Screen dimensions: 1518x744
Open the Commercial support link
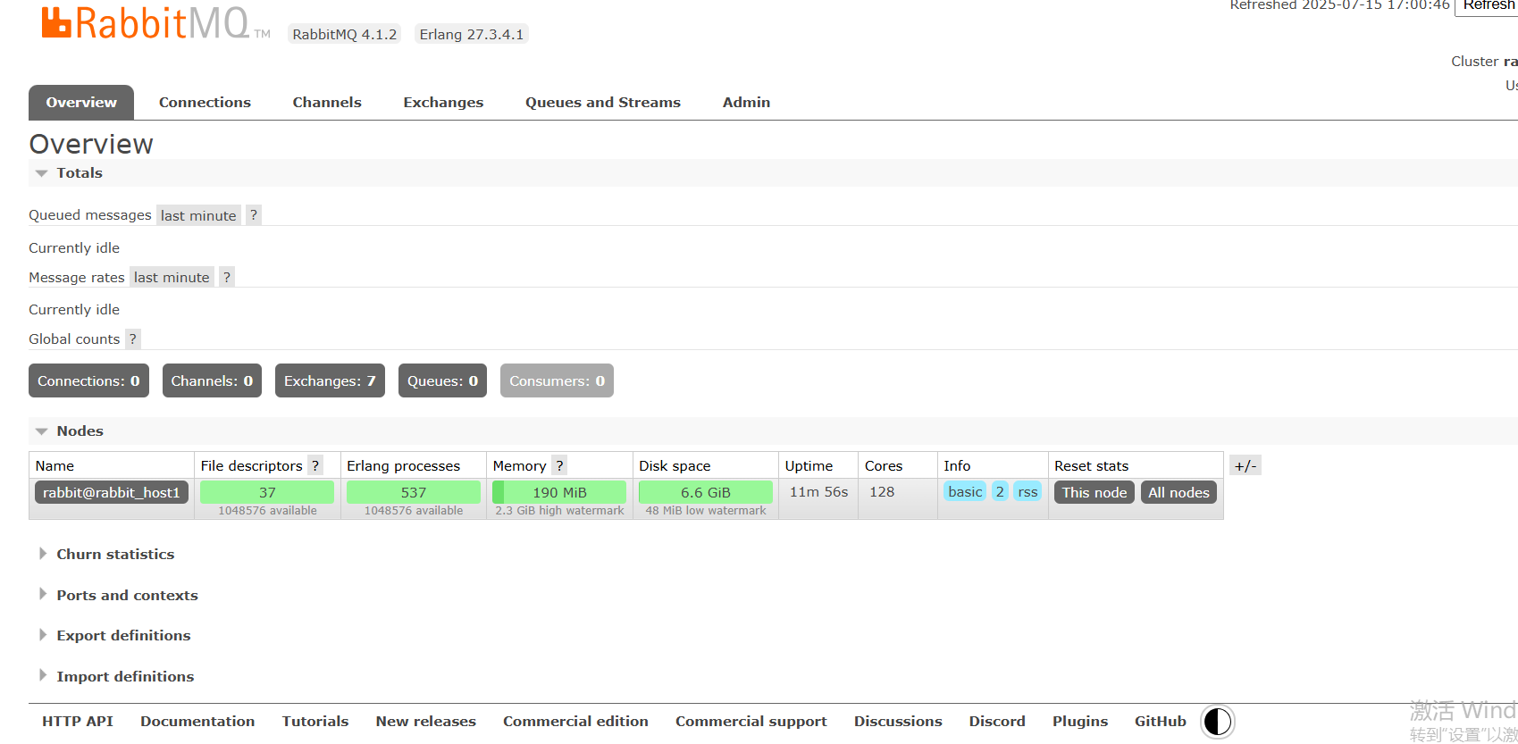point(751,722)
